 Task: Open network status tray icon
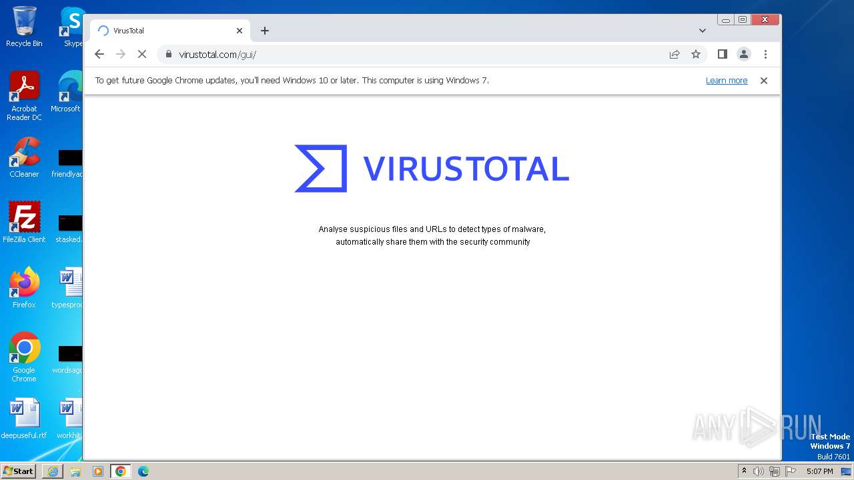[775, 471]
